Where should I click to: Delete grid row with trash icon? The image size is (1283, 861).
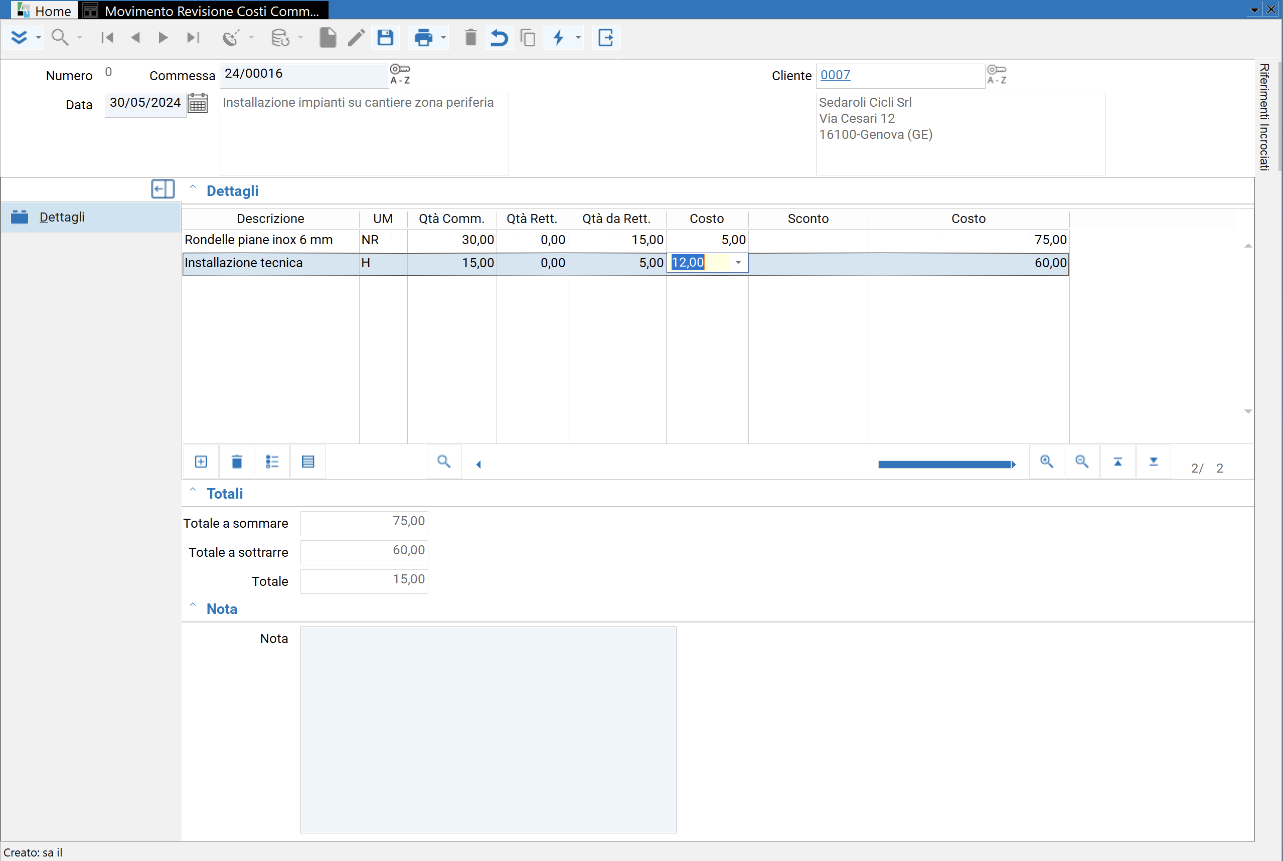tap(237, 462)
